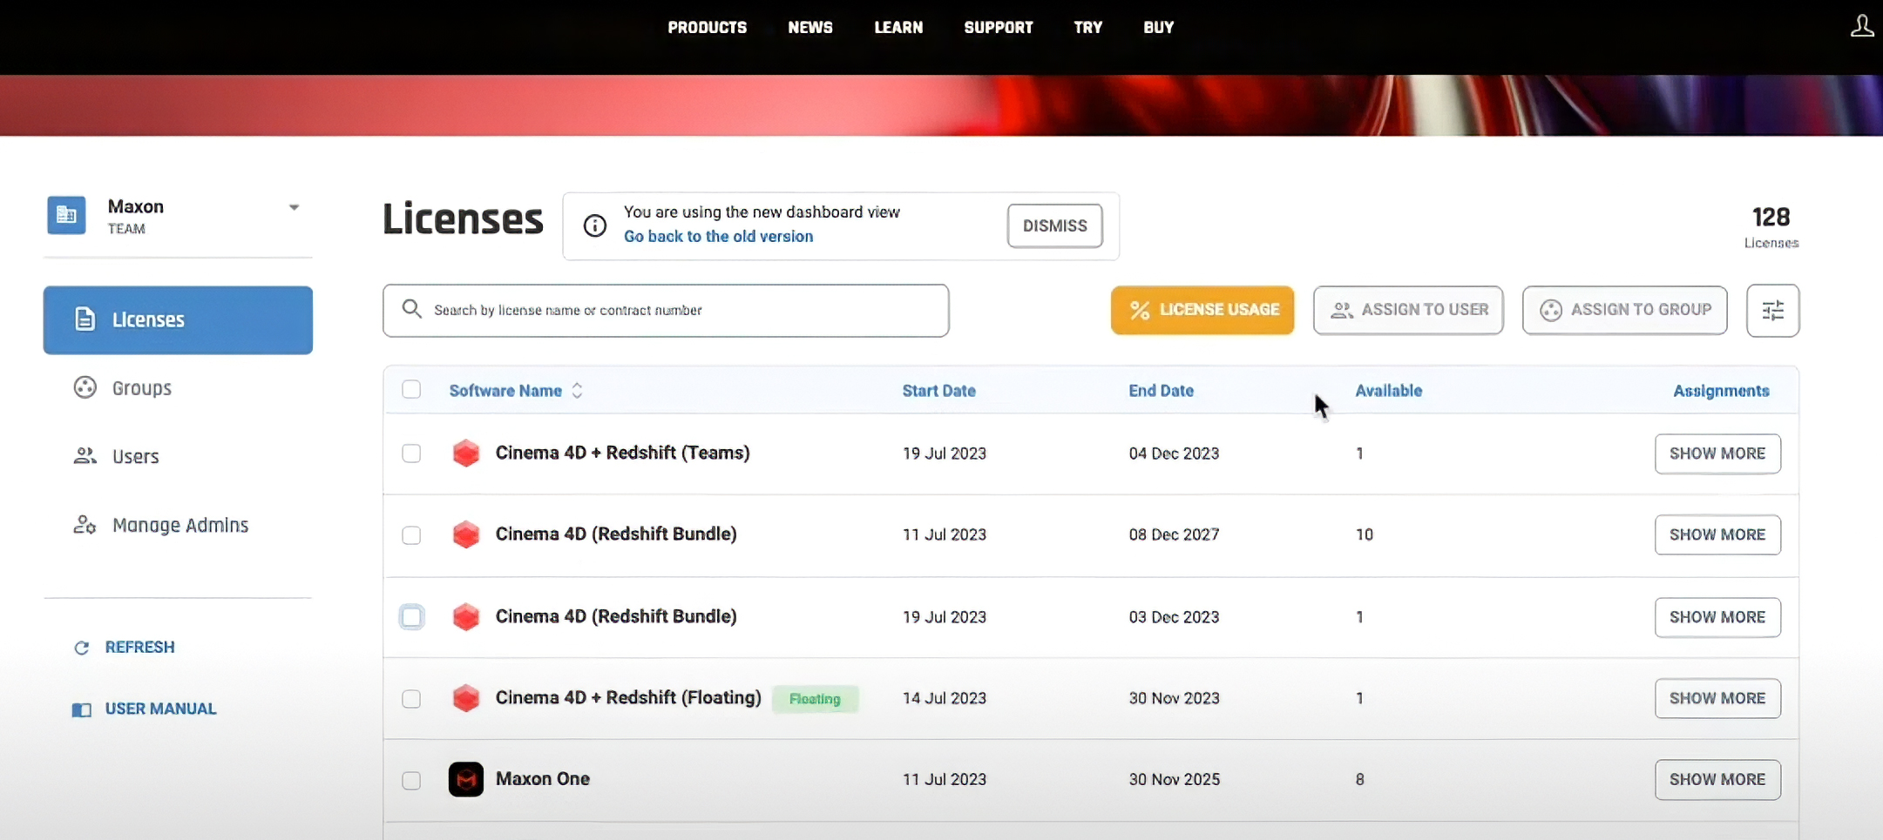Image resolution: width=1883 pixels, height=840 pixels.
Task: Focus the license name search field
Action: [x=666, y=311]
